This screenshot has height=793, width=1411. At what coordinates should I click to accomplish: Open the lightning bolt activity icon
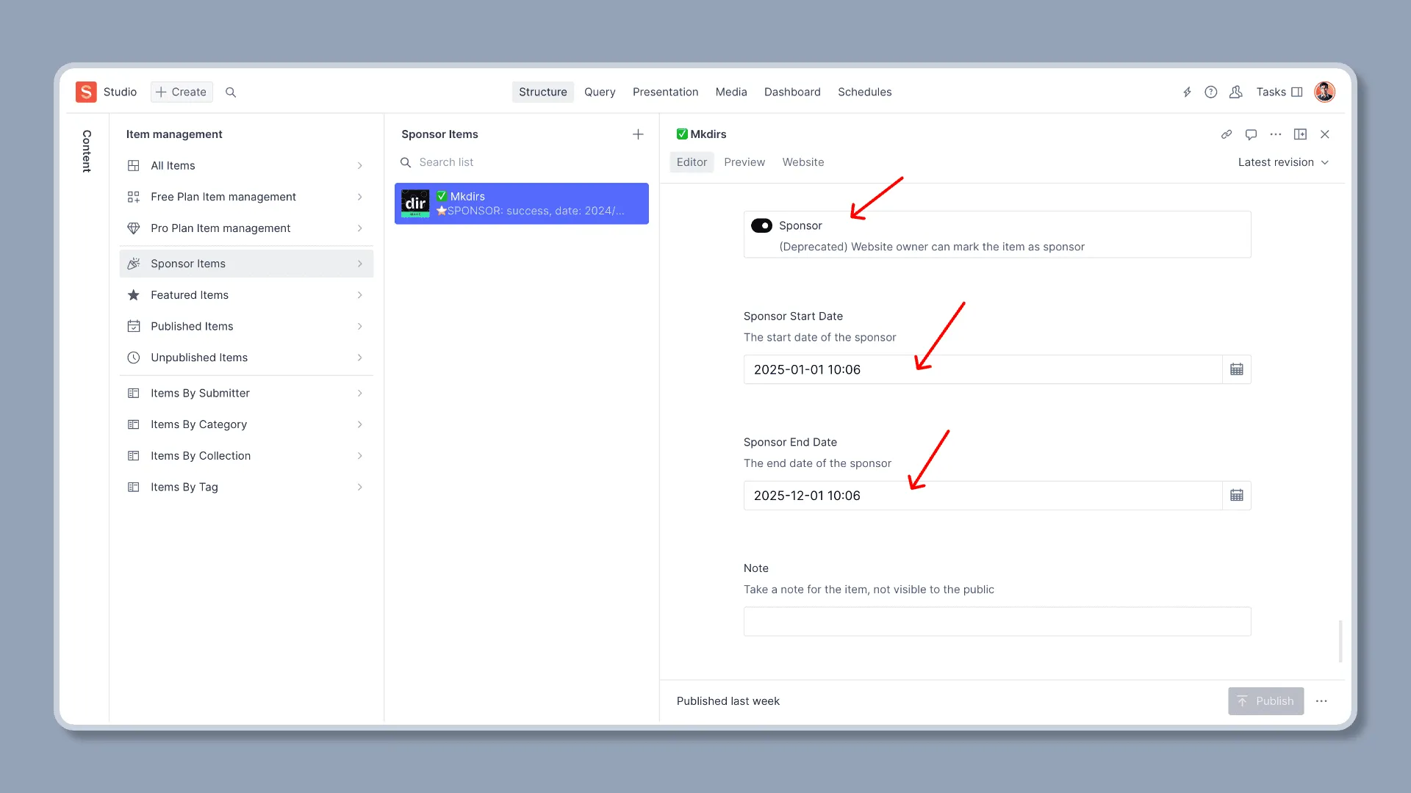[x=1187, y=92]
